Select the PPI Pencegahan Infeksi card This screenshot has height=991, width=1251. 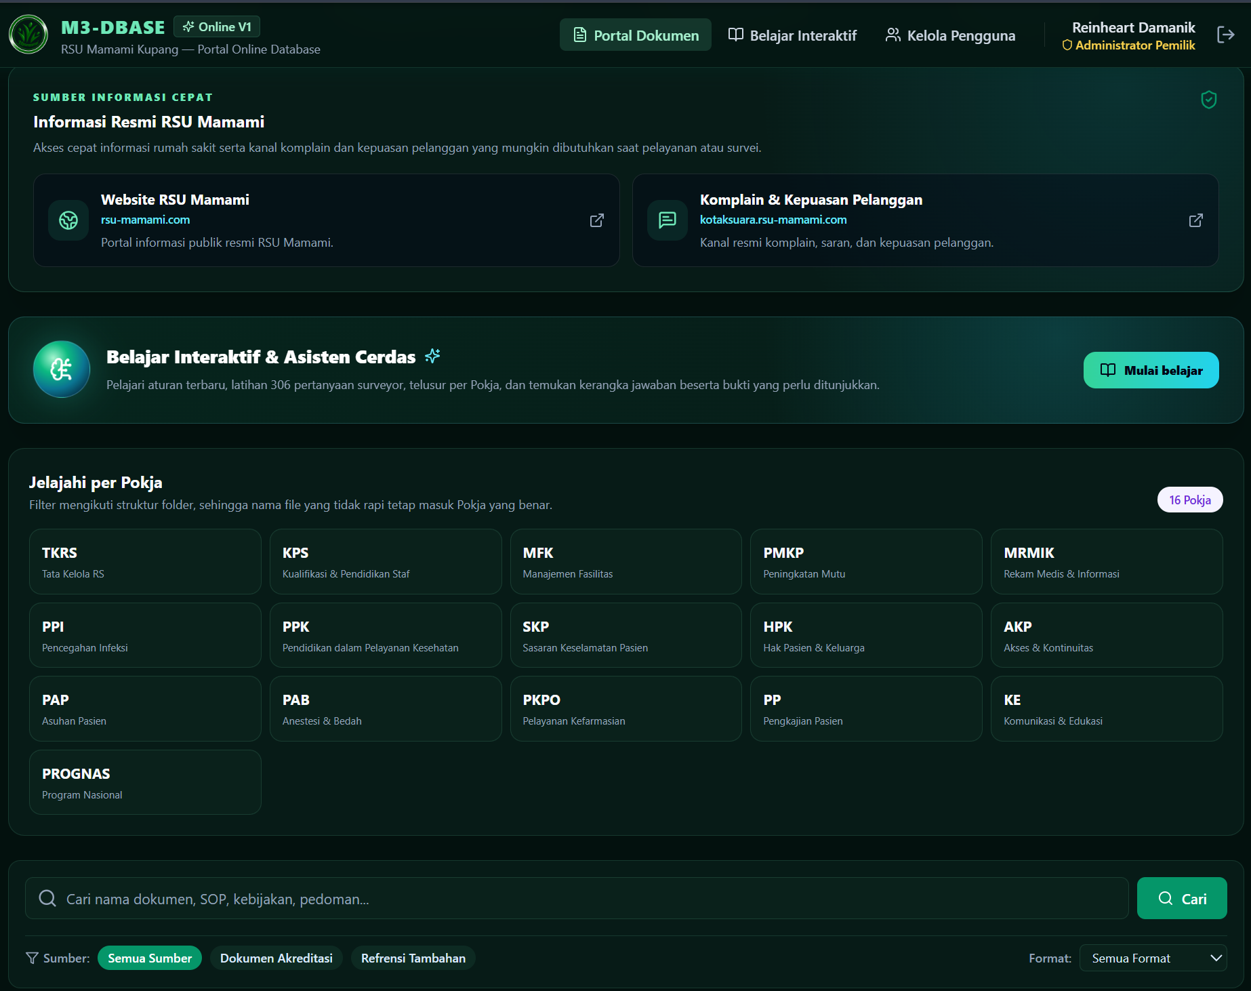click(x=145, y=635)
